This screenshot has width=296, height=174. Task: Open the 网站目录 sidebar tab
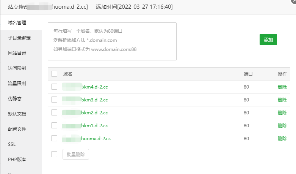(17, 53)
